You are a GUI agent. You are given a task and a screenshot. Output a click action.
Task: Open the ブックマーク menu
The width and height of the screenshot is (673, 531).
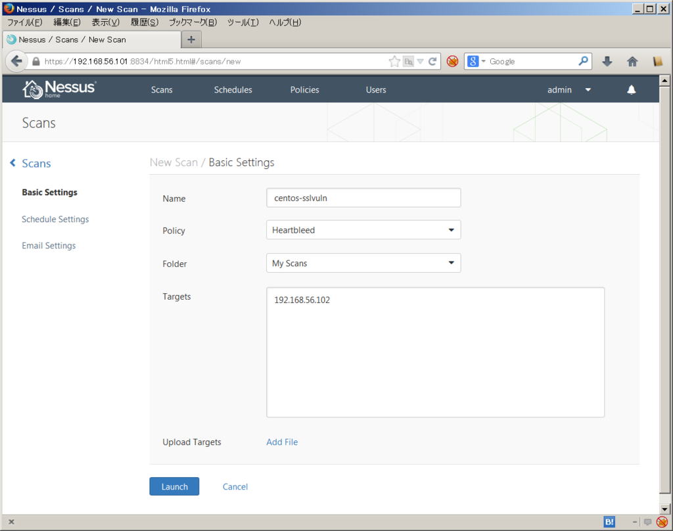[x=193, y=22]
